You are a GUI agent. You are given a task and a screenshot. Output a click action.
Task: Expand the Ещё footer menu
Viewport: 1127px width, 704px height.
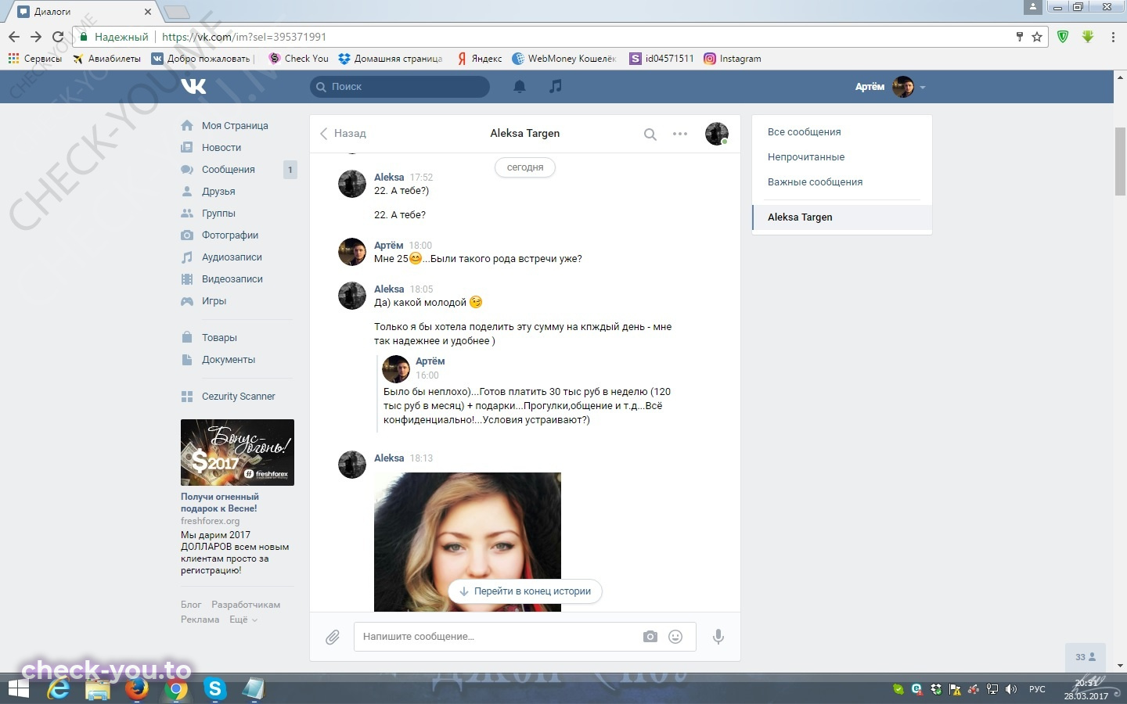[243, 620]
